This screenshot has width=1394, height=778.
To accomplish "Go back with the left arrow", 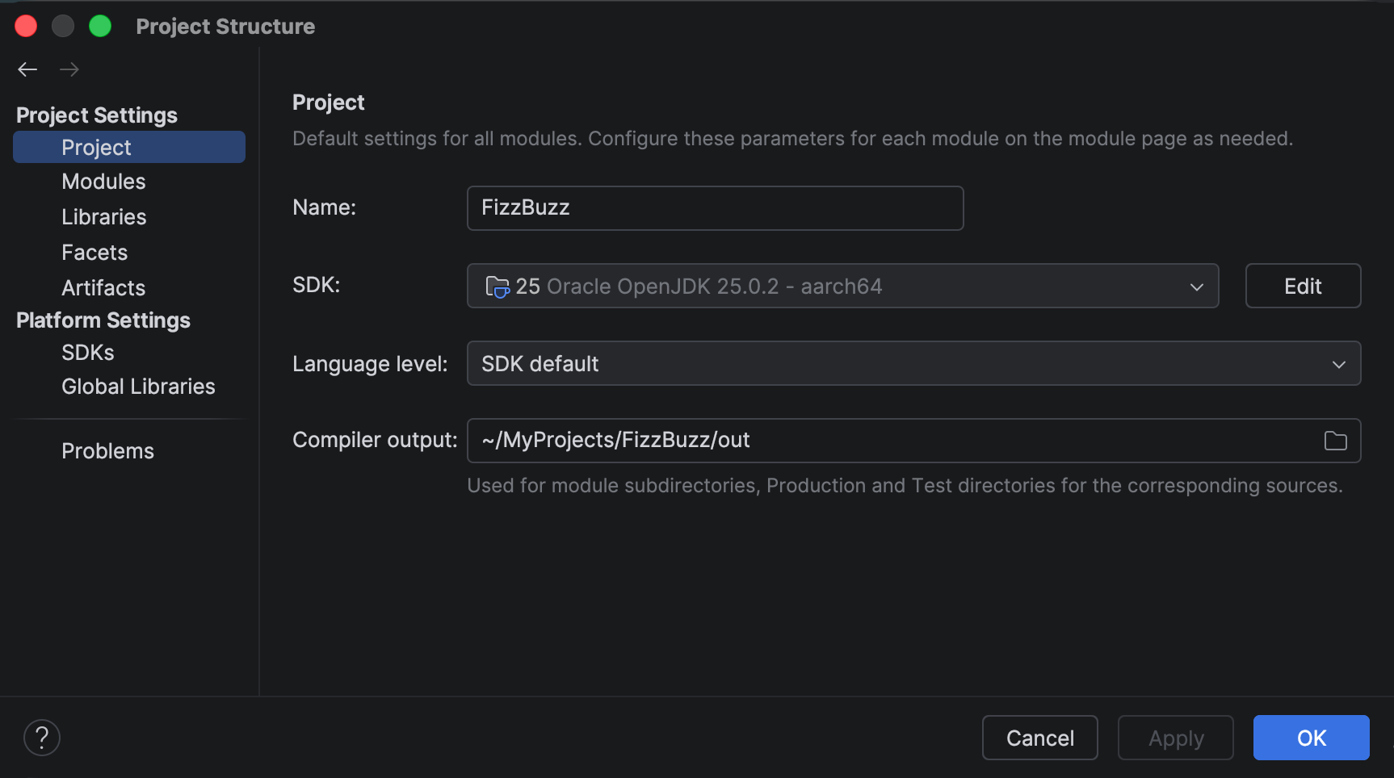I will [27, 69].
